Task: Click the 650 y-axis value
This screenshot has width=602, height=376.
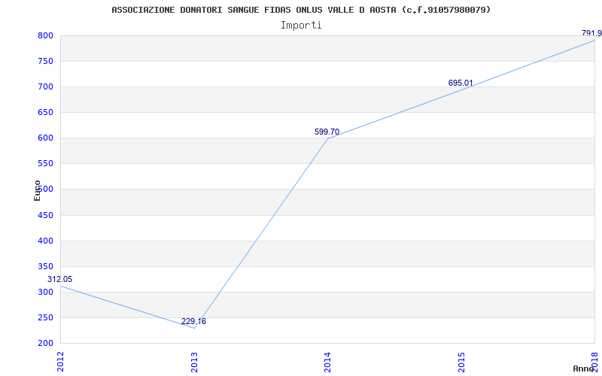Action: coord(45,112)
